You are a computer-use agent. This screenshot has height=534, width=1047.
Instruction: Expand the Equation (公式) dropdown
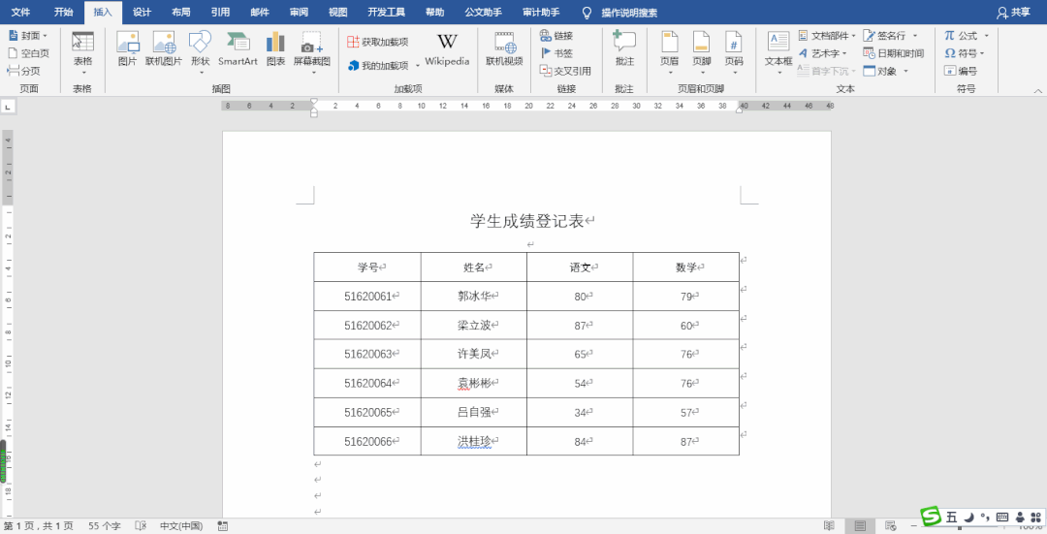tap(986, 36)
